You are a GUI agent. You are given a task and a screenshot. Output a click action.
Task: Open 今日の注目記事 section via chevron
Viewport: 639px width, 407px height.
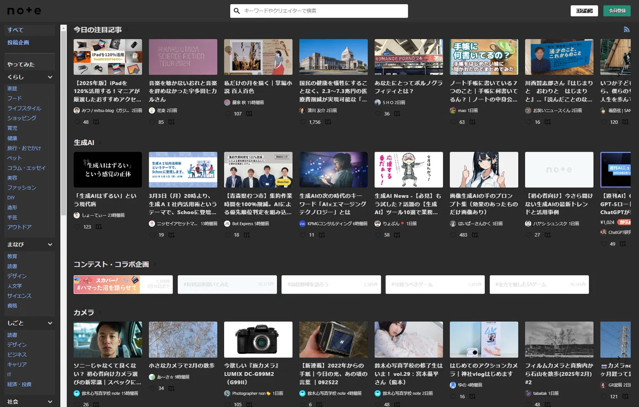[x=127, y=30]
